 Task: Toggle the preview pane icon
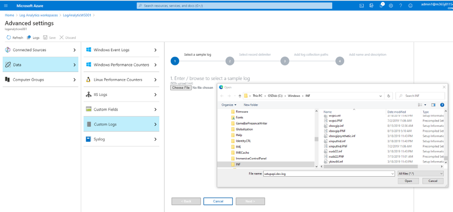pos(433,105)
